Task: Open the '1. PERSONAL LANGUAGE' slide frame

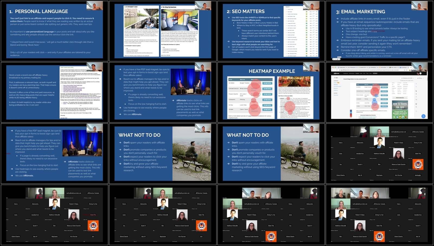Action: (x=55, y=31)
